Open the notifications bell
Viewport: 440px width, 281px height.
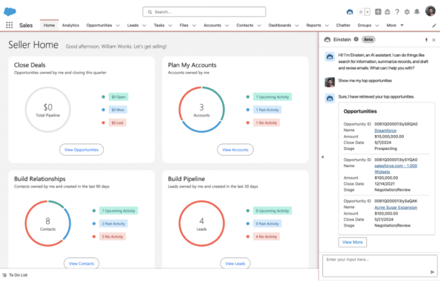417,11
